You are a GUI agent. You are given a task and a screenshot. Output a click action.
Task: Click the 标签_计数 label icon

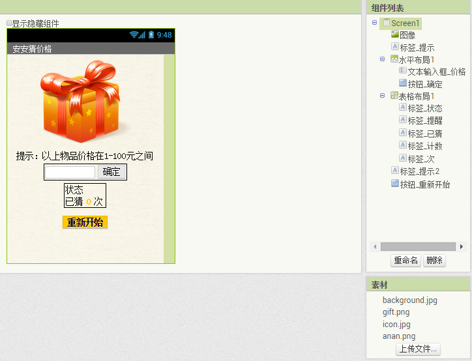coord(403,145)
